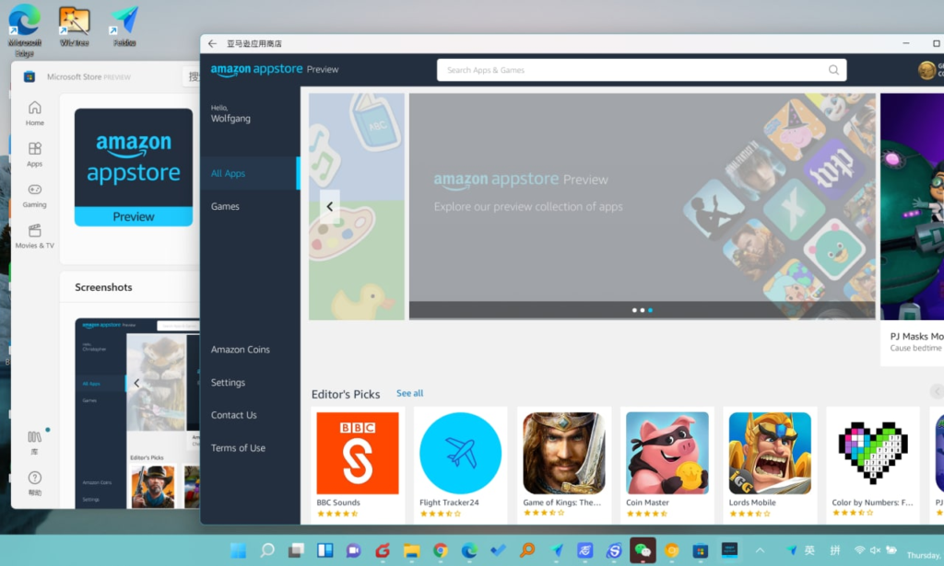Viewport: 944px width, 566px height.
Task: Open WizTree desktop shortcut
Action: [x=74, y=27]
